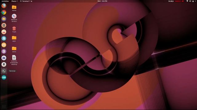Open the blue text document app in dock
197x110 pixels.
pos(4,38)
